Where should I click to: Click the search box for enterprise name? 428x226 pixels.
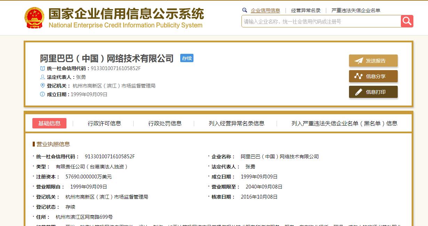click(321, 22)
